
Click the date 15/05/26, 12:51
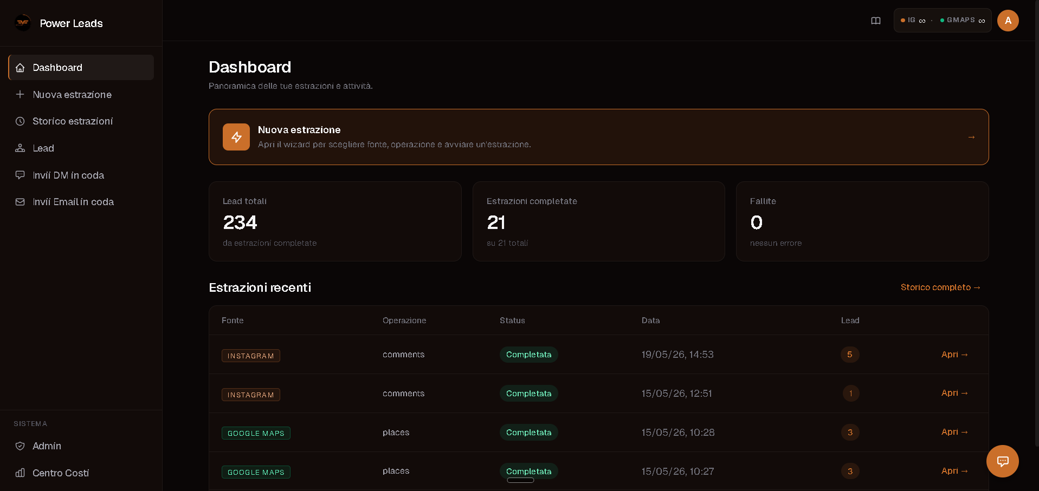point(677,394)
